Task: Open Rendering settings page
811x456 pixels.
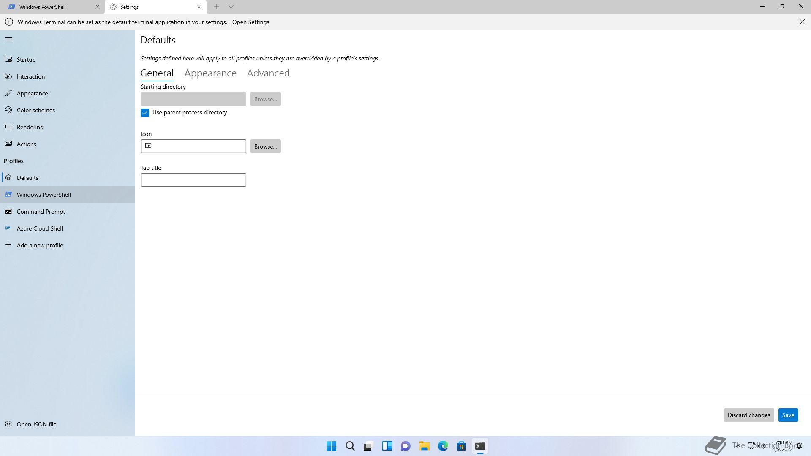Action: pyautogui.click(x=68, y=127)
